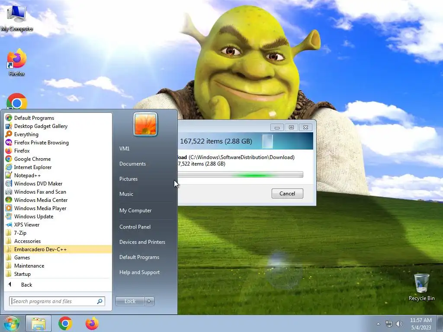Screen dimensions: 443x332
Task: Open Pictures from Start menu
Action: click(128, 179)
